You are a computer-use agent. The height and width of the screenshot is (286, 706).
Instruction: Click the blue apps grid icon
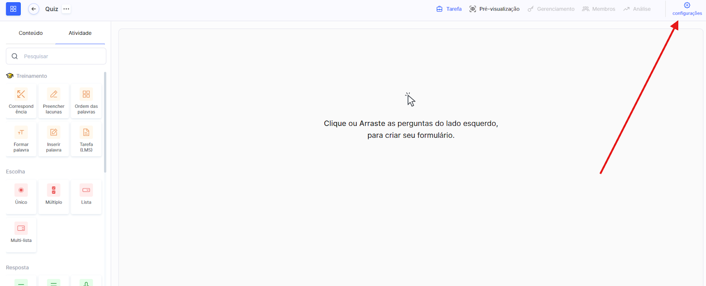click(x=13, y=9)
